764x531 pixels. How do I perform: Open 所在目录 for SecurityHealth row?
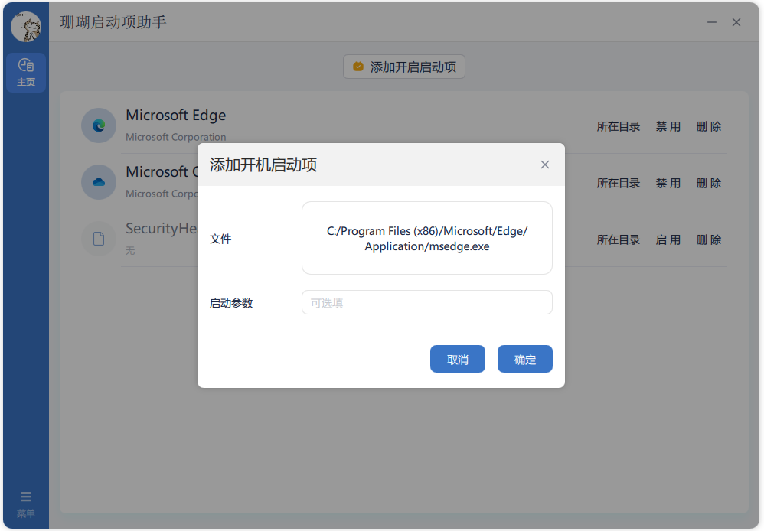click(x=619, y=239)
